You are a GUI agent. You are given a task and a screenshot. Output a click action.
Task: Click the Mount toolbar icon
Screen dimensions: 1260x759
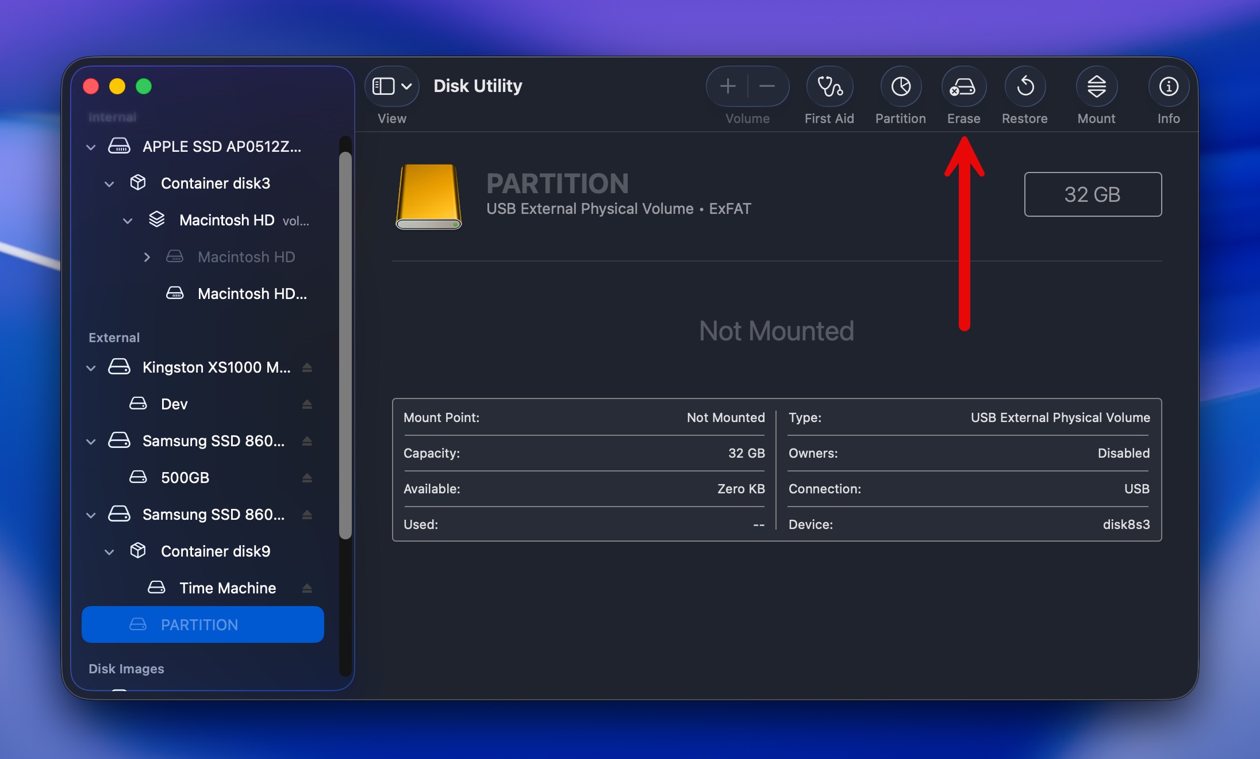point(1096,86)
